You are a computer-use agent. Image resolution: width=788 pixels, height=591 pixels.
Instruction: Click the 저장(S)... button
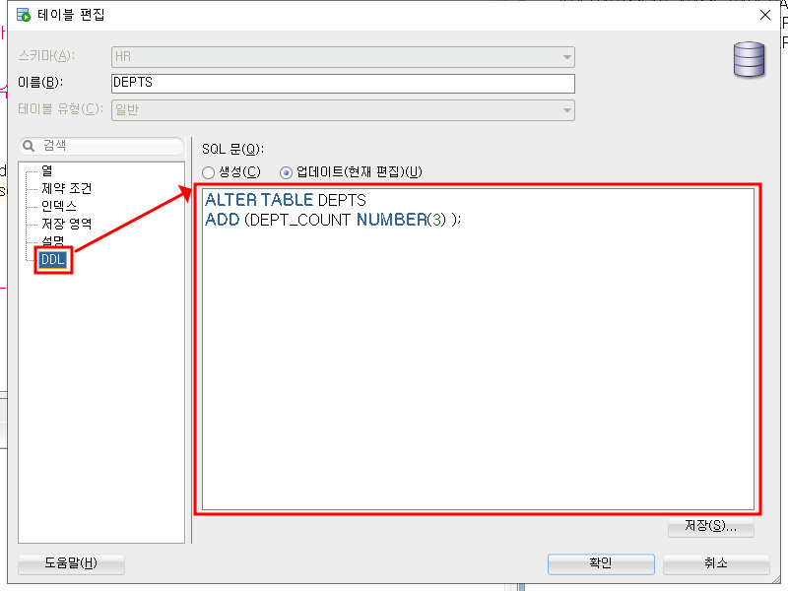[x=710, y=526]
